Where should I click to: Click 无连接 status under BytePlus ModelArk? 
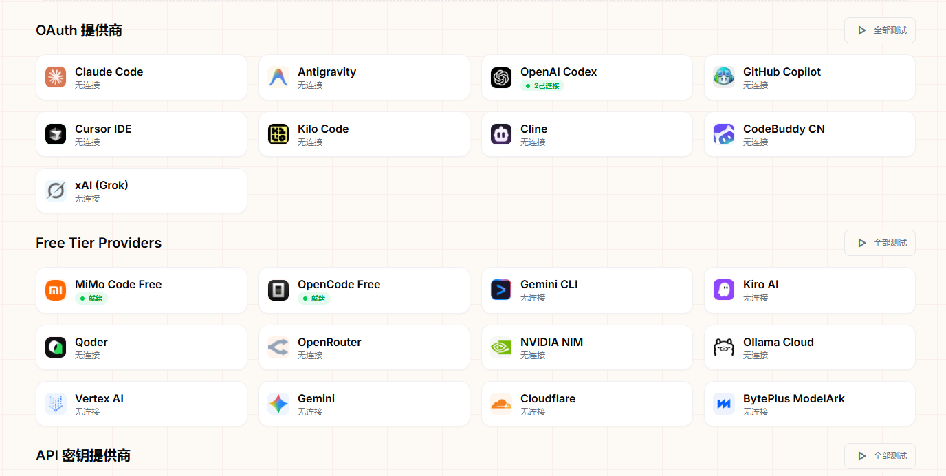[x=756, y=412]
